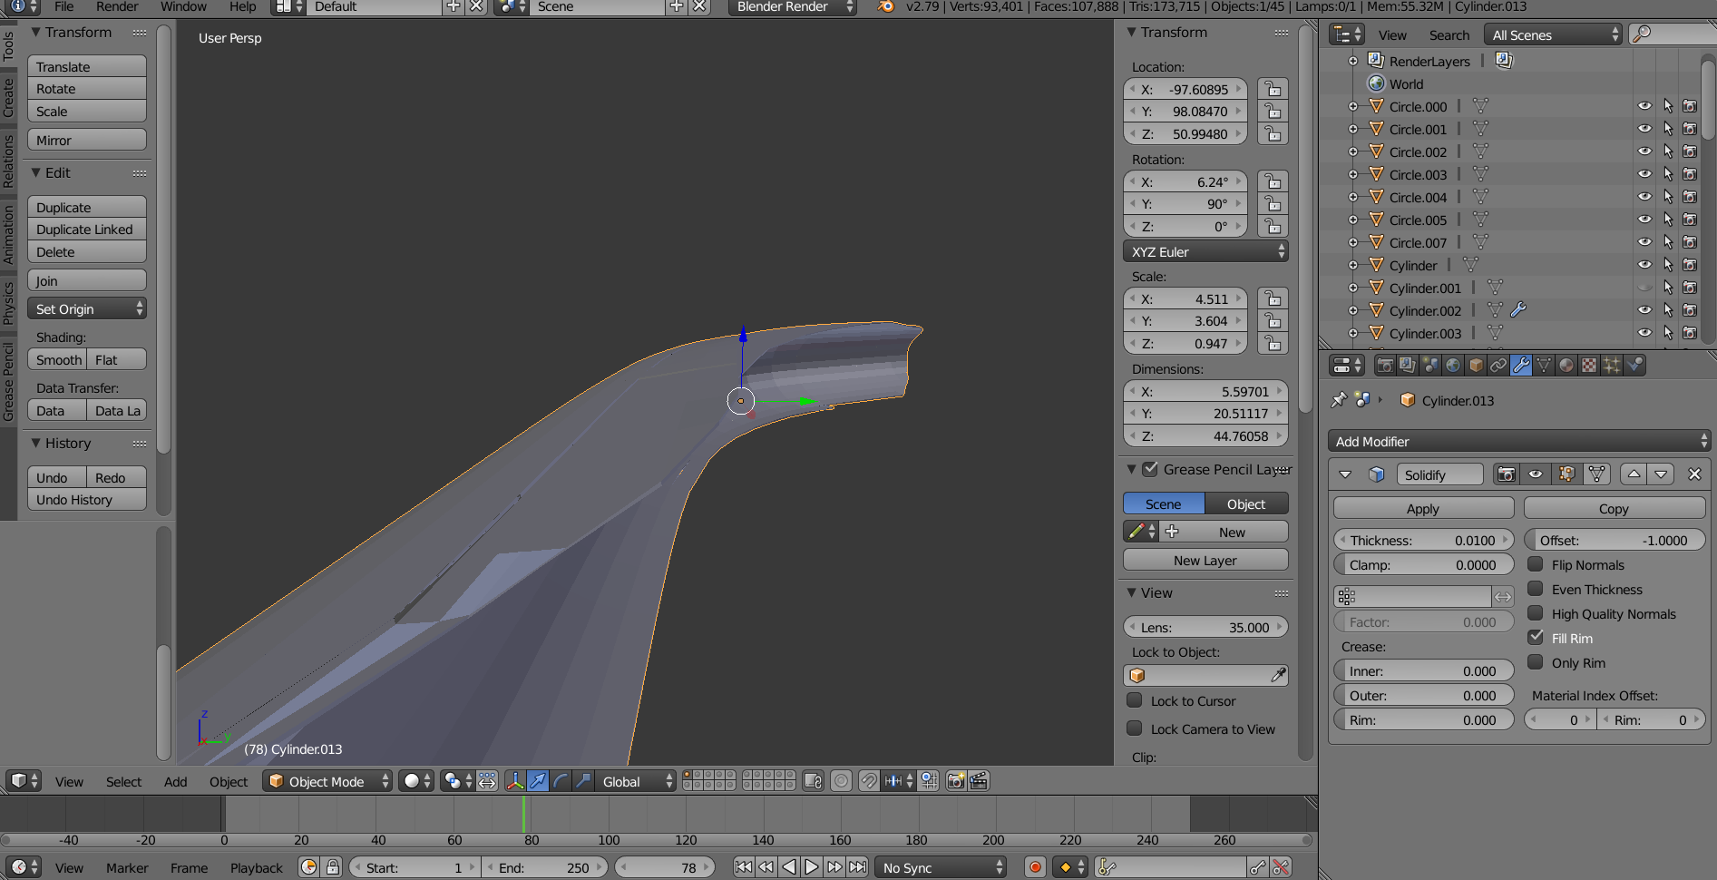This screenshot has width=1717, height=880.
Task: Open the Global orientation dropdown
Action: coord(637,781)
